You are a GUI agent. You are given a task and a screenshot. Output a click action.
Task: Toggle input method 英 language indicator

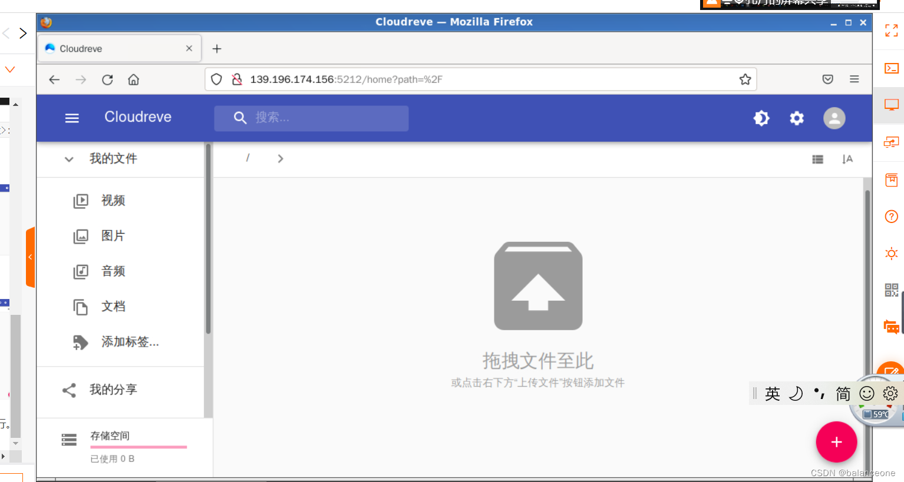click(773, 394)
